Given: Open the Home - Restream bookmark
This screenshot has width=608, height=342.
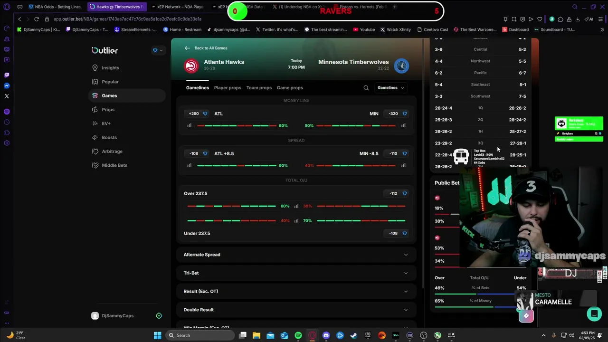Looking at the screenshot, I should pos(182,29).
